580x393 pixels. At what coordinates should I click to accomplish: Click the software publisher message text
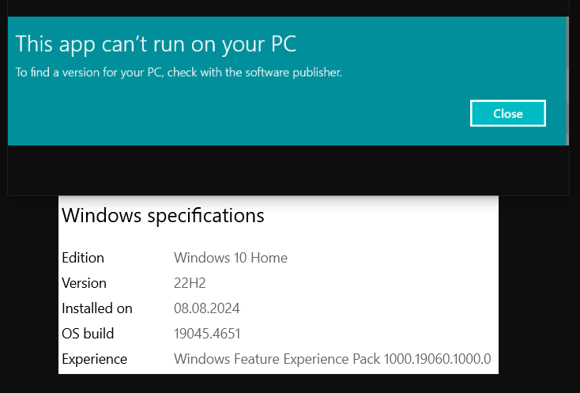tap(179, 73)
